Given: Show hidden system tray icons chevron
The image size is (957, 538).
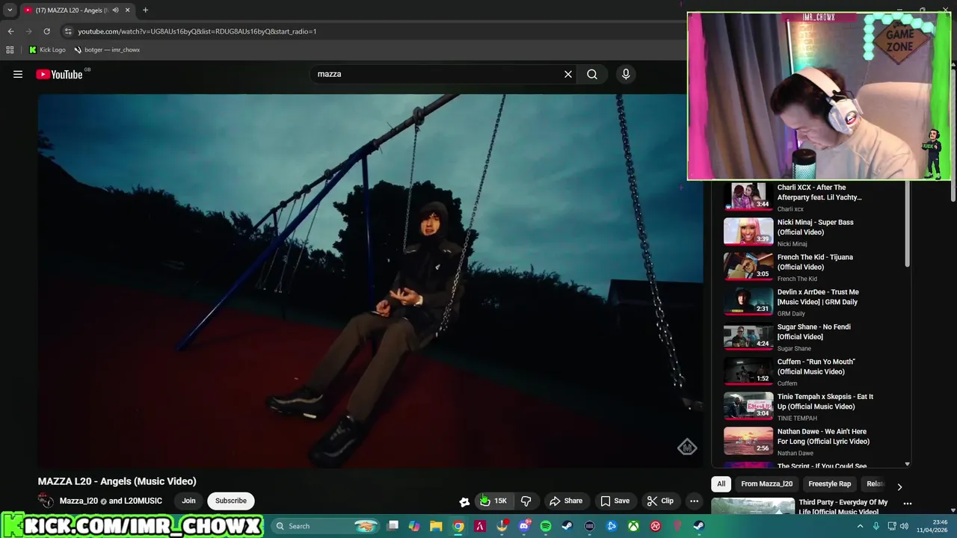Looking at the screenshot, I should coord(860,526).
